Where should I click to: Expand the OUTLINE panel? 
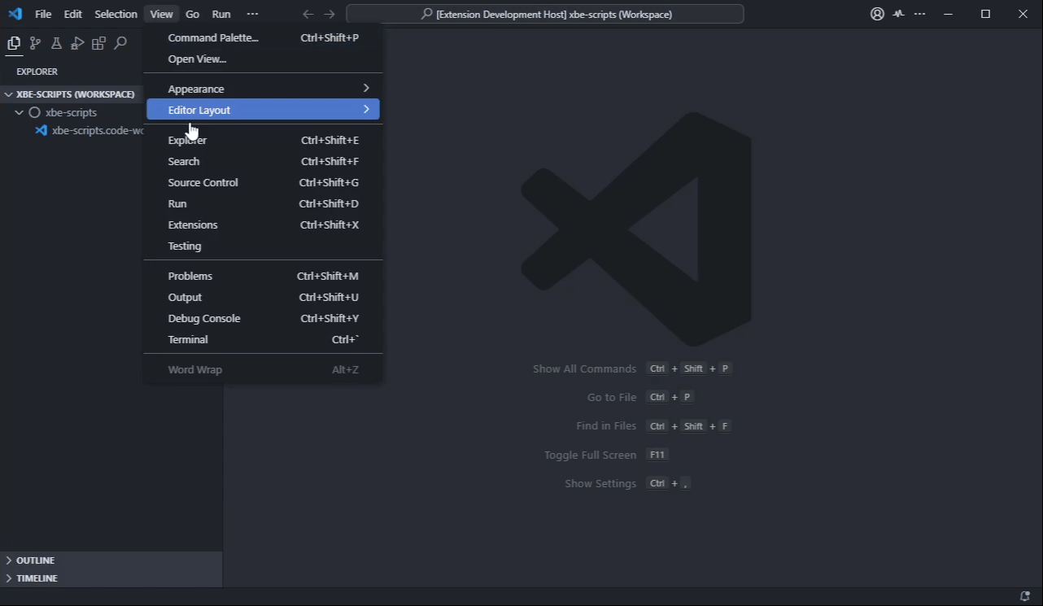[x=111, y=560]
